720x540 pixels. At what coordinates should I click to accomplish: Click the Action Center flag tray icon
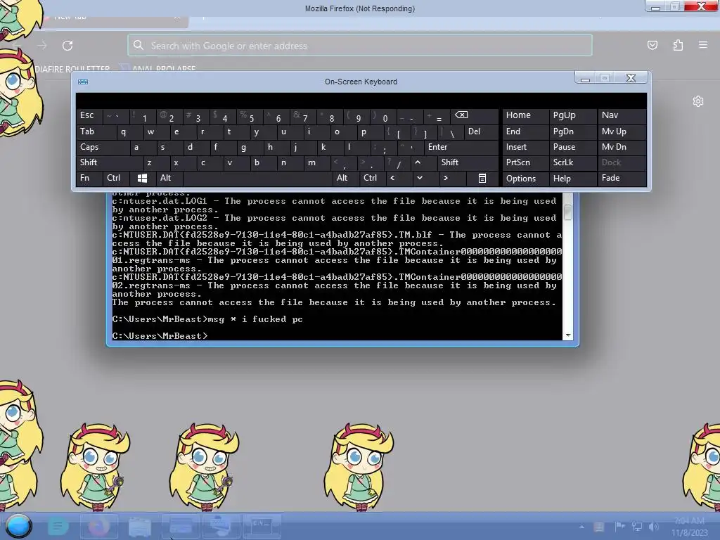point(619,526)
